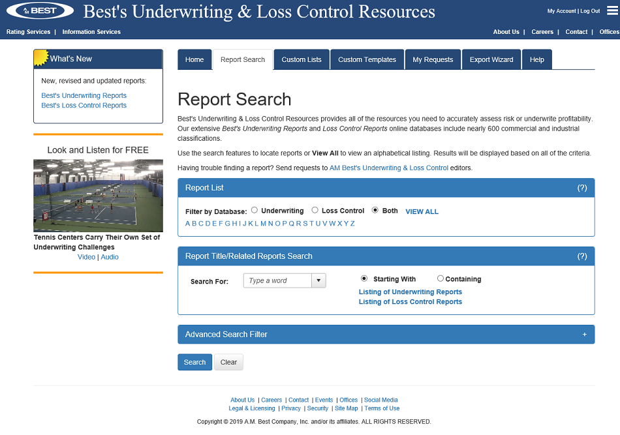The width and height of the screenshot is (620, 435).
Task: Open footer Contact link
Action: [x=298, y=400]
